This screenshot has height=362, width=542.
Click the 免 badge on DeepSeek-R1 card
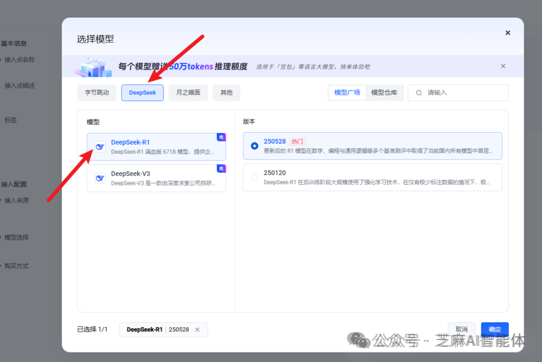[221, 137]
